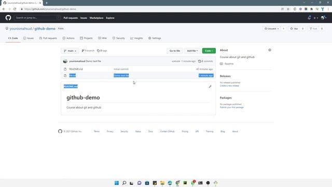Click the Fork button

313,29
